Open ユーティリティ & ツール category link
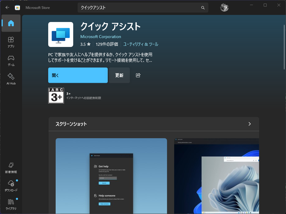Viewport: 286px width, 214px height. (x=141, y=44)
